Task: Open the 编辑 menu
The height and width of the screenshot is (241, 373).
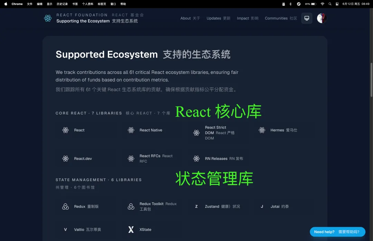Action: [x=39, y=4]
